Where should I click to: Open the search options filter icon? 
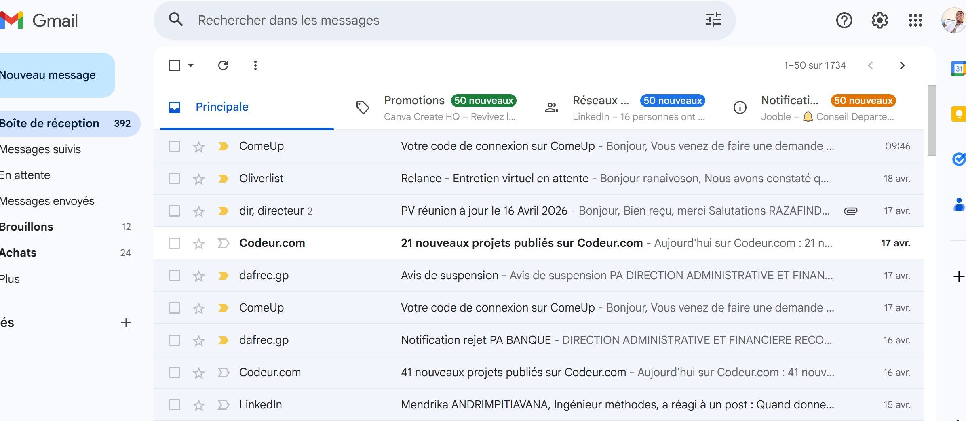[713, 20]
